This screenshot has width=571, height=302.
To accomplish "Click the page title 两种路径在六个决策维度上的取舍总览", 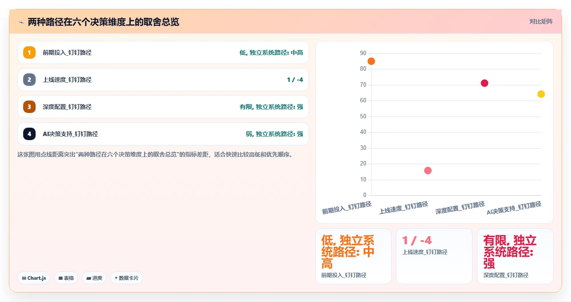I will pos(103,22).
